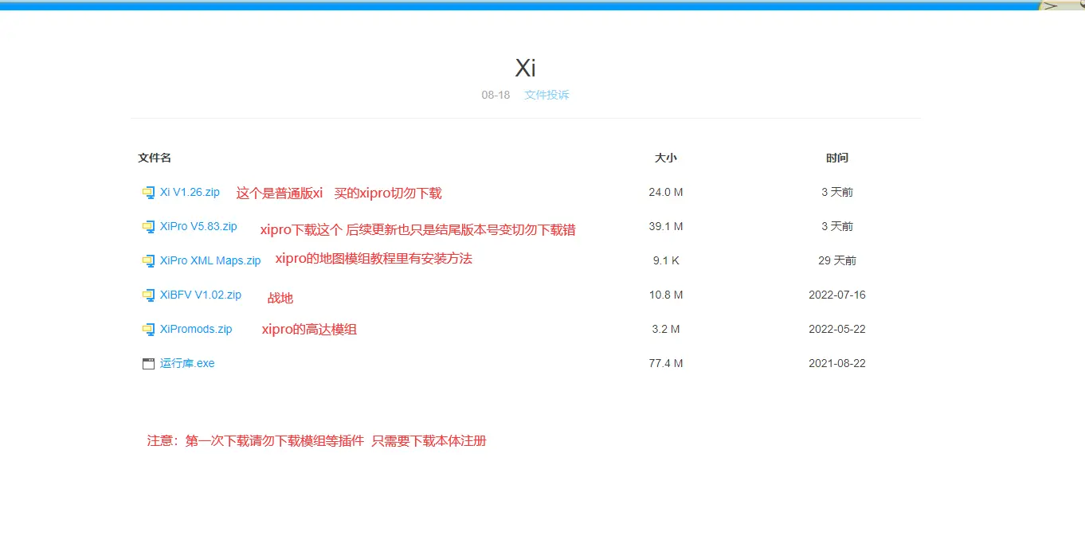Open the Xi V1.26.zip file link
Viewport: 1085px width, 555px height.
190,192
